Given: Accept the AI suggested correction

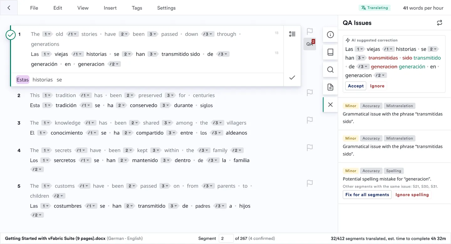Looking at the screenshot, I should [x=355, y=86].
